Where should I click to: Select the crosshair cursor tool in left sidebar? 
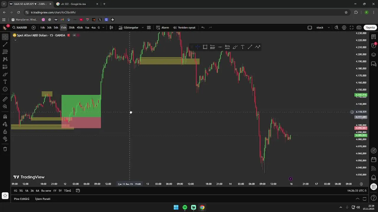pyautogui.click(x=5, y=37)
